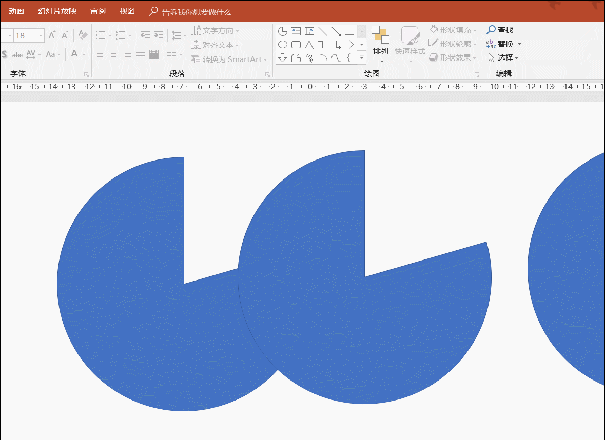Screen dimensions: 605x440
Task: Open the 动画 ribbon tab
Action: click(16, 11)
